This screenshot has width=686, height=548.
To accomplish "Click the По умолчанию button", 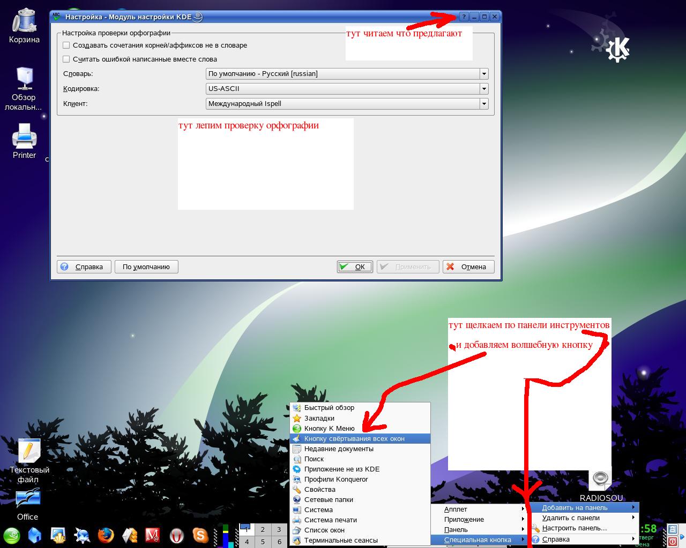I will (x=146, y=267).
